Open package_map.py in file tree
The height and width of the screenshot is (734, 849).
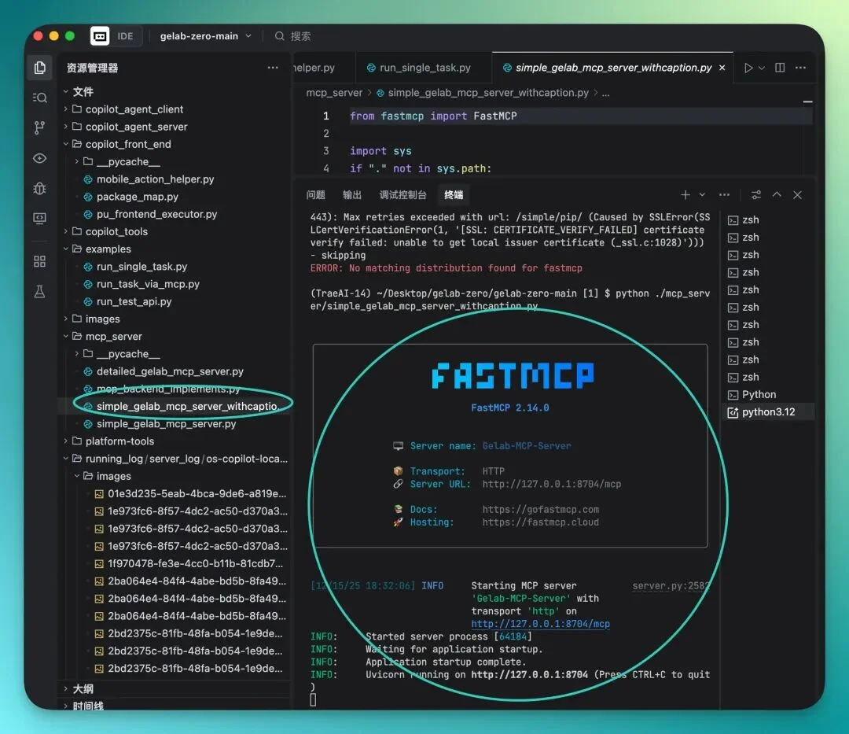137,197
